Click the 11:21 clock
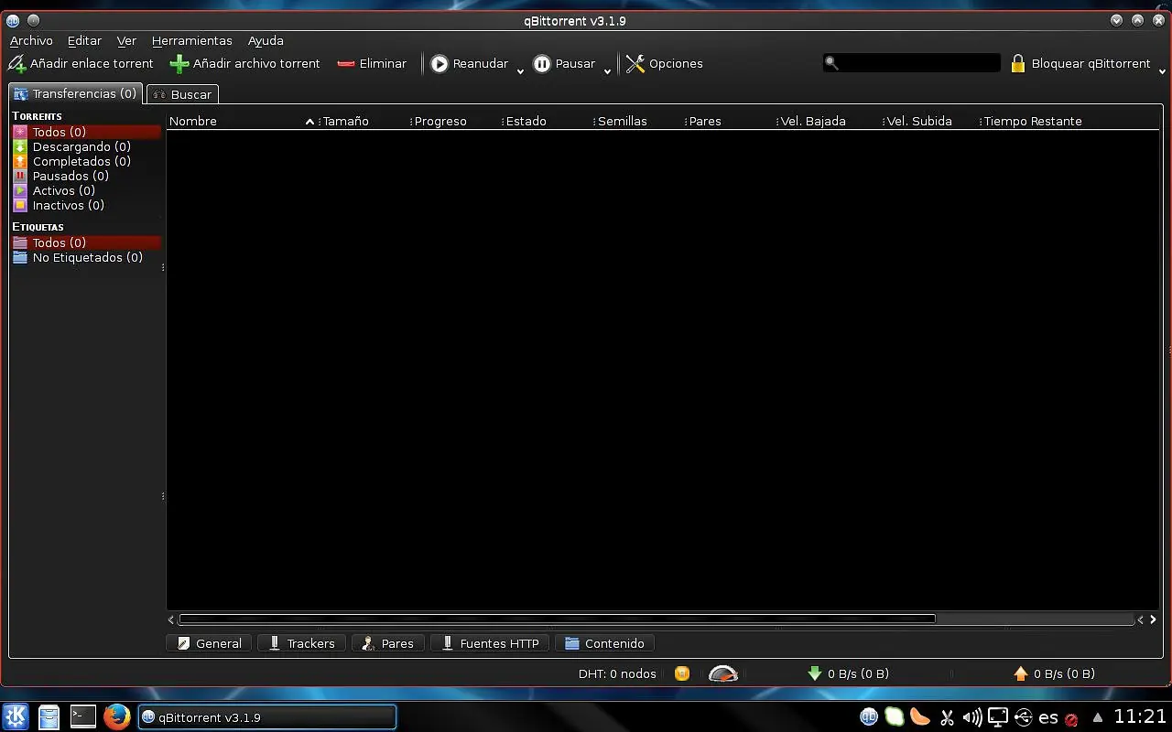Image resolution: width=1172 pixels, height=732 pixels. coord(1140,716)
